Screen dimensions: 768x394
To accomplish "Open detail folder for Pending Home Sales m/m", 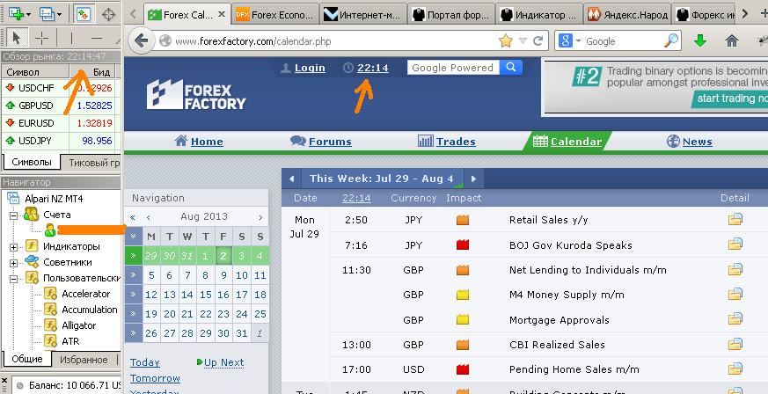I will [735, 369].
